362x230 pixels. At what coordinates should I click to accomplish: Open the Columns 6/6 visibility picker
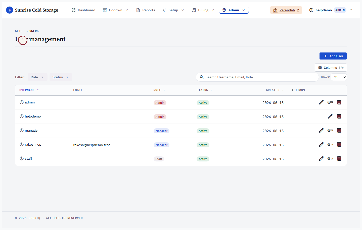point(331,68)
